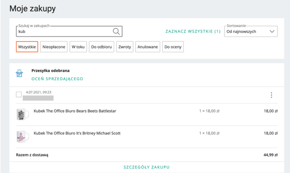The height and width of the screenshot is (173, 290).
Task: Open the Bears Beets Battlestar mug thumbnail
Action: [x=23, y=114]
